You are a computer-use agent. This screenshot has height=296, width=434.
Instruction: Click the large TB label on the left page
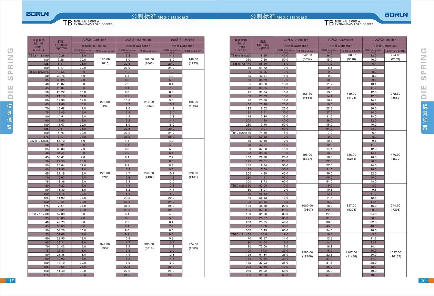coord(67,23)
